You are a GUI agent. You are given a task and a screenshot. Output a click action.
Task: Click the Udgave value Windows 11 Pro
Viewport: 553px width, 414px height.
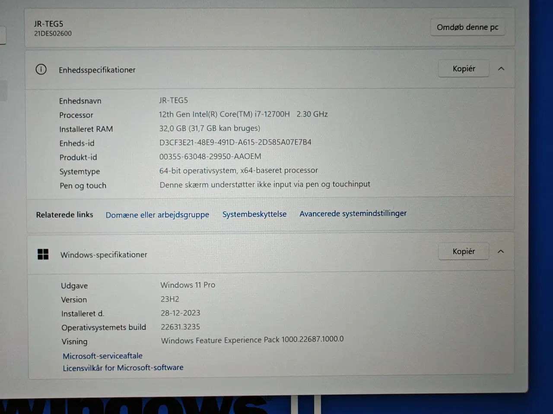188,285
